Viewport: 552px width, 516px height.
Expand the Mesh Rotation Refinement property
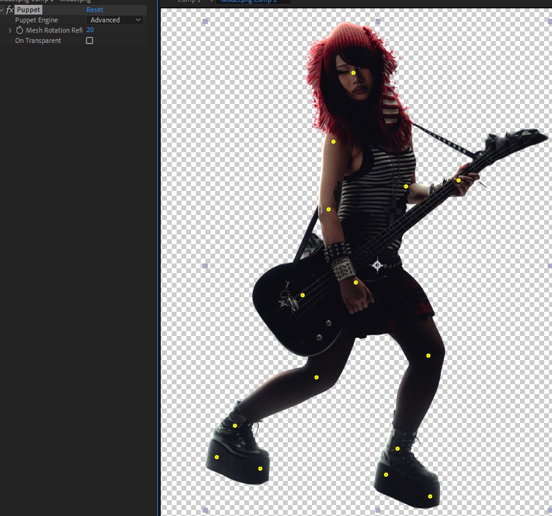pos(10,30)
